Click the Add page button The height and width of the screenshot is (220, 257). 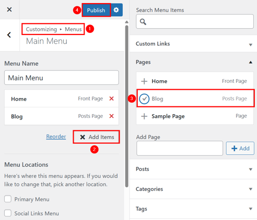click(240, 148)
